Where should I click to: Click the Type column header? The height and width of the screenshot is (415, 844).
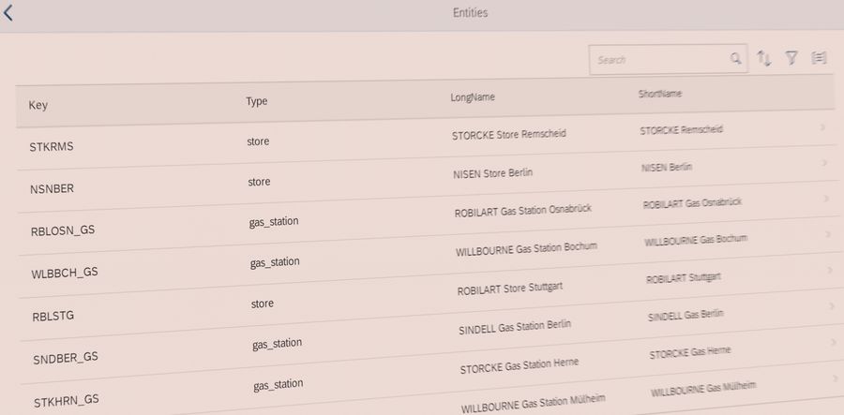coord(257,101)
